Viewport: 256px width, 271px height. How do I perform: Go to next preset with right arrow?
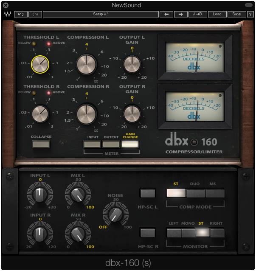coord(181,14)
